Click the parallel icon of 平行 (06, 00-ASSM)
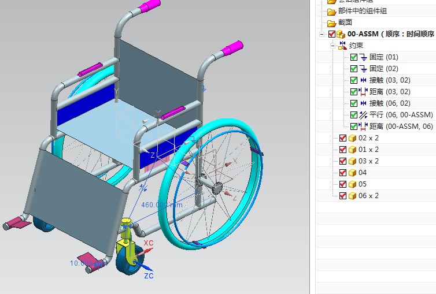The width and height of the screenshot is (436, 294). point(363,115)
